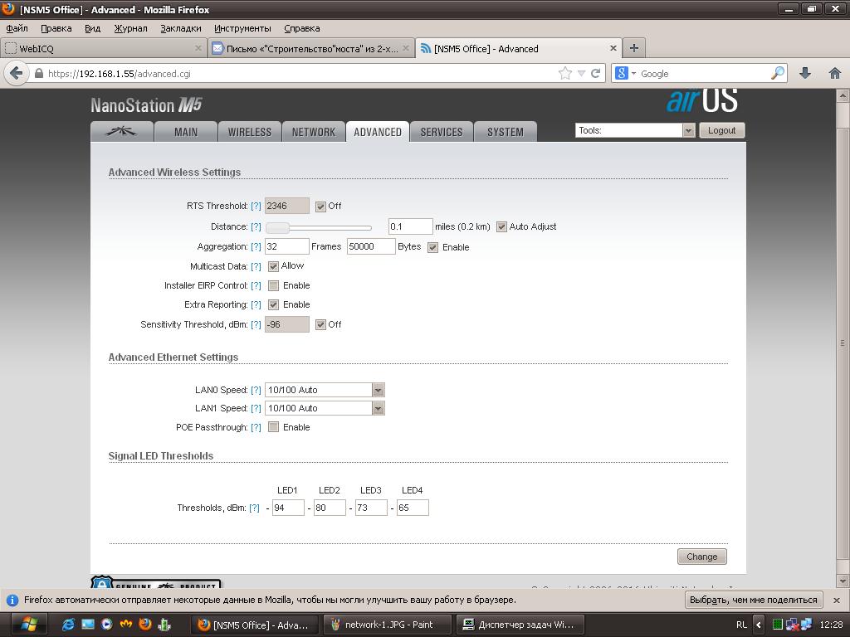Click the POE Passthrough help [?] icon
Image resolution: width=850 pixels, height=637 pixels.
coord(256,427)
